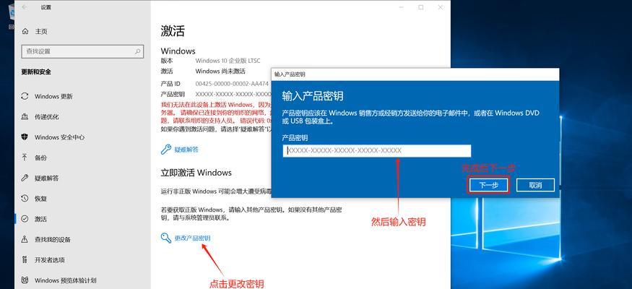This screenshot has width=632, height=289.
Task: Click the wrench icon beside sidebar 疑难解答
Action: [x=25, y=178]
